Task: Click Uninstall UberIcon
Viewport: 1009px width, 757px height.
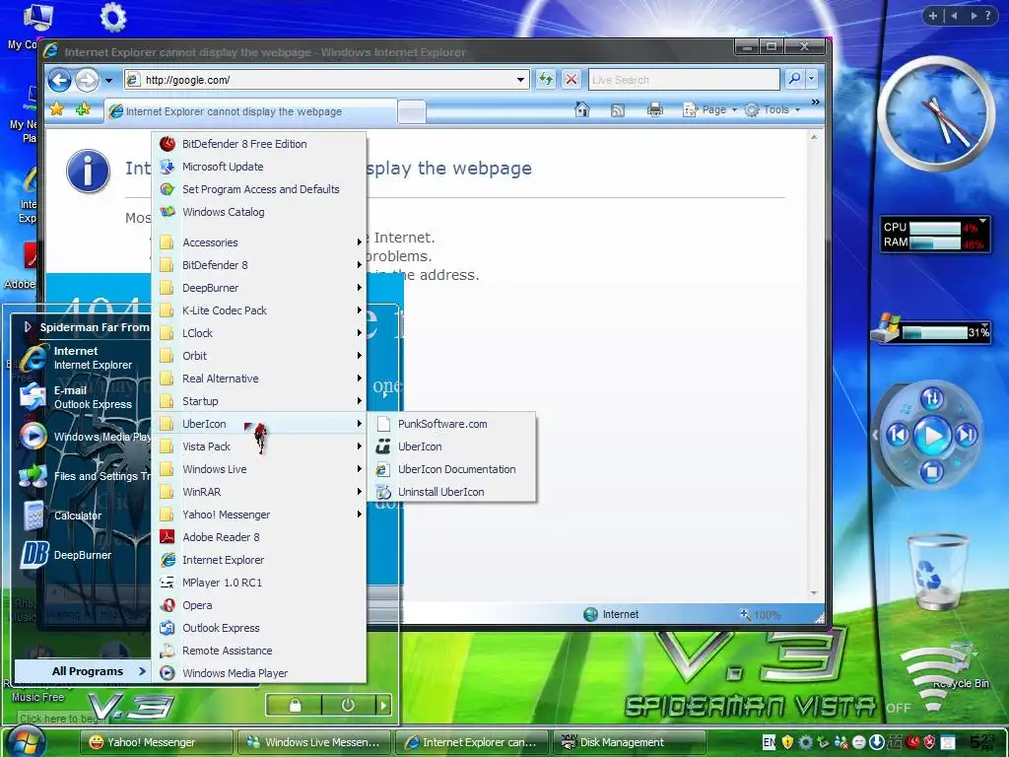Action: 451,492
